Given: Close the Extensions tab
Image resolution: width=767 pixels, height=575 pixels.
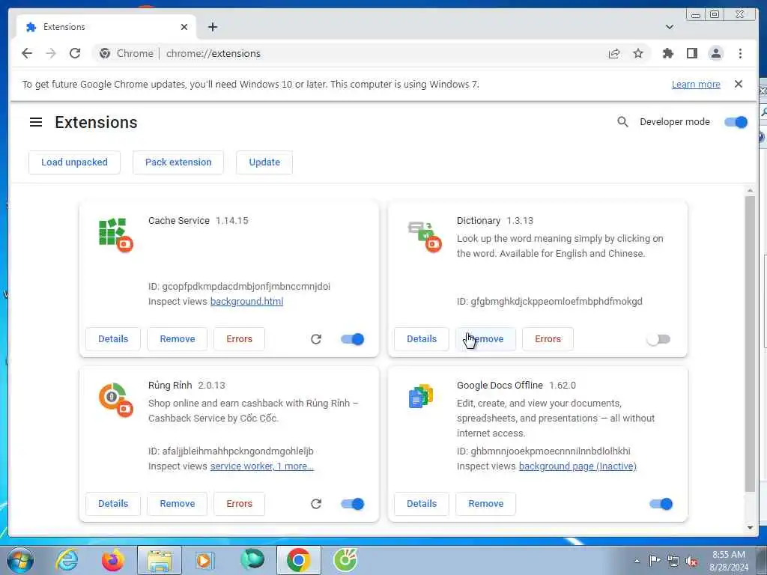Looking at the screenshot, I should point(184,27).
